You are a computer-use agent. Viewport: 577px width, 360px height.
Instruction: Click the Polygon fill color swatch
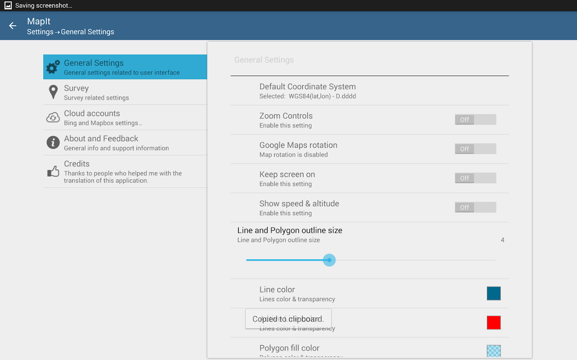click(x=493, y=351)
